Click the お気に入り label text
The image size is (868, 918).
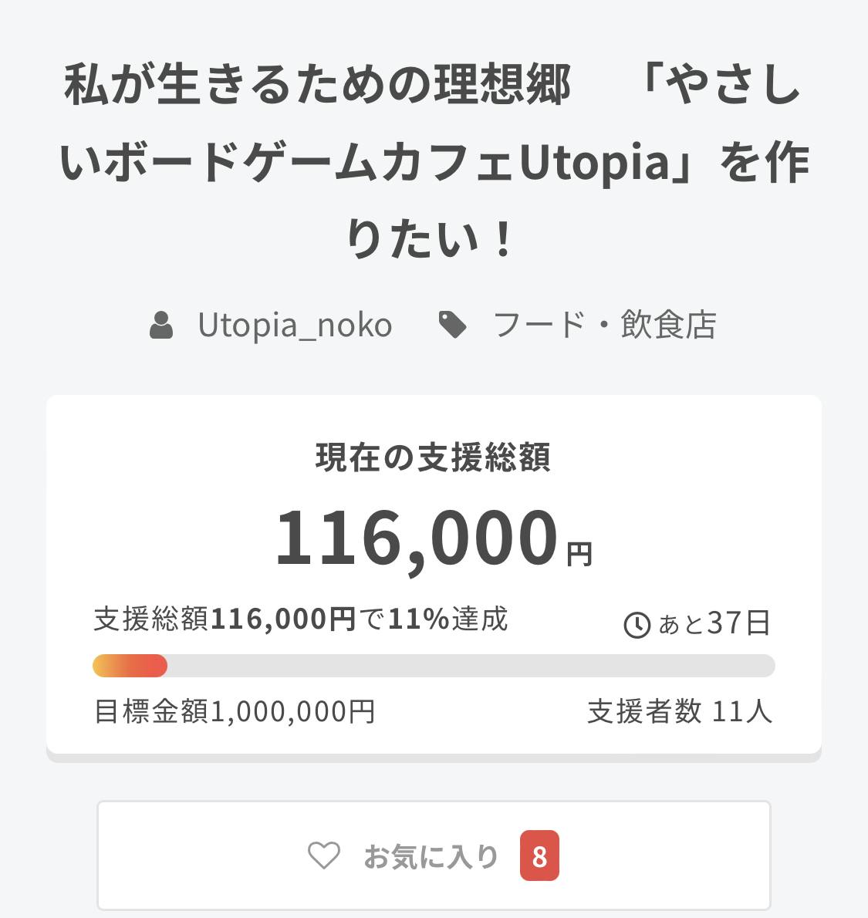click(431, 856)
